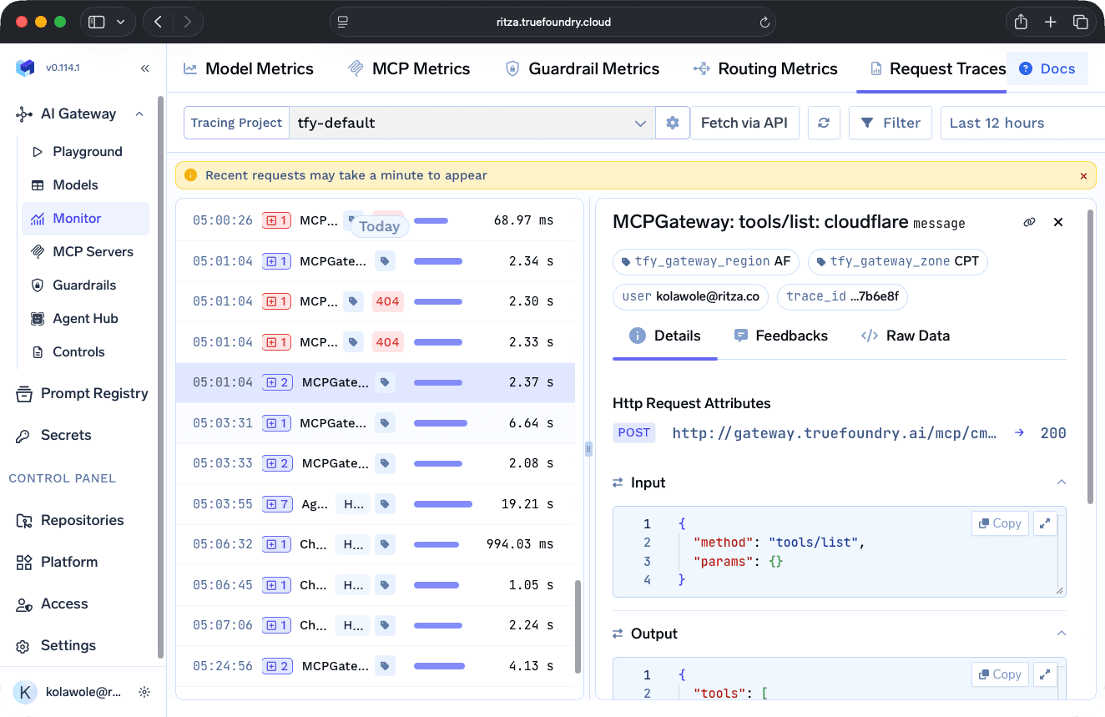This screenshot has width=1105, height=717.
Task: Click the Fetch via API button
Action: [x=744, y=123]
